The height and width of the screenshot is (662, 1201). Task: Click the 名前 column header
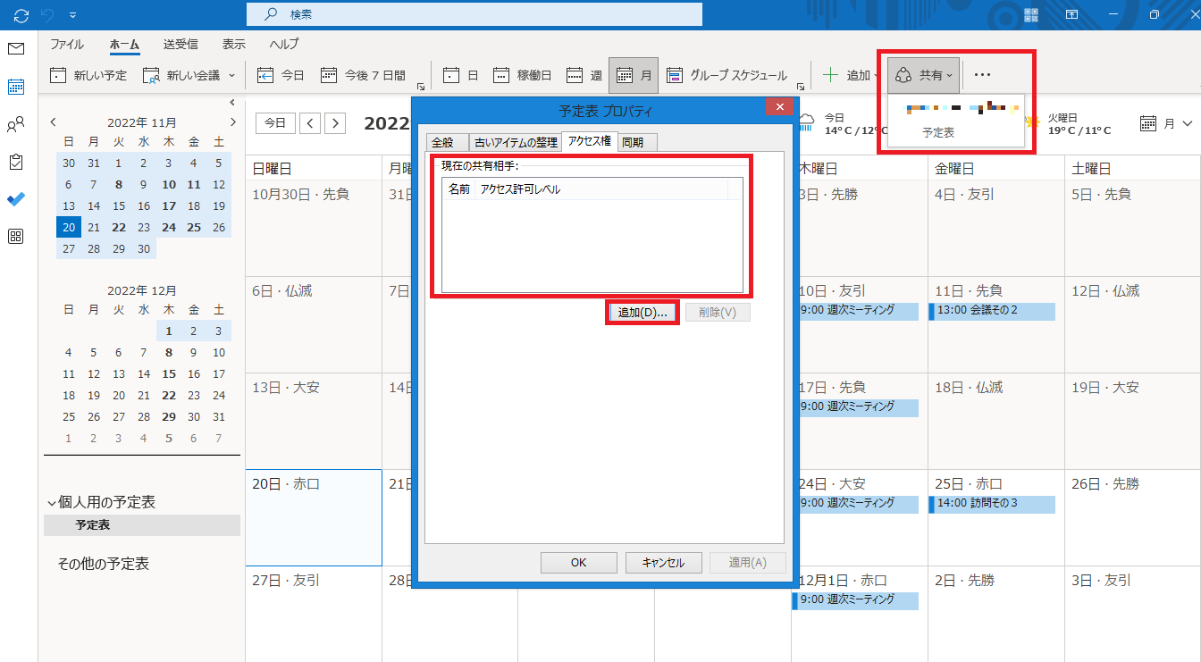click(x=458, y=189)
